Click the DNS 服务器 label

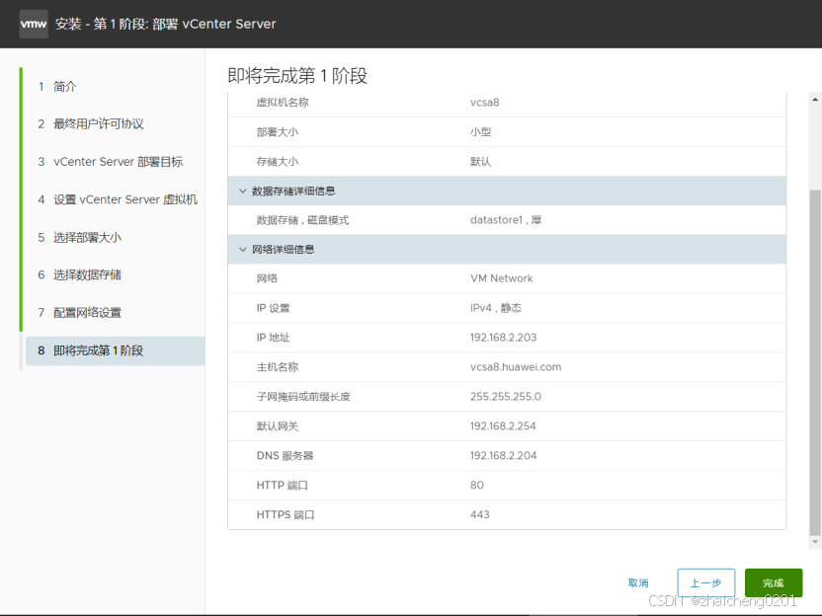tap(285, 456)
